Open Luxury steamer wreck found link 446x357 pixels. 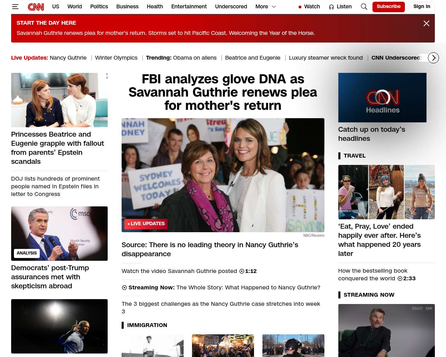326,58
